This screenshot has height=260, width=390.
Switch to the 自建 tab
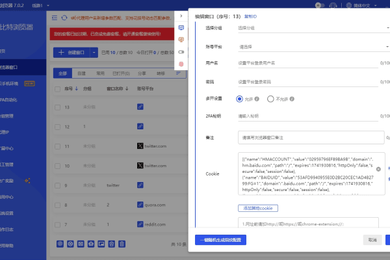pos(81,73)
